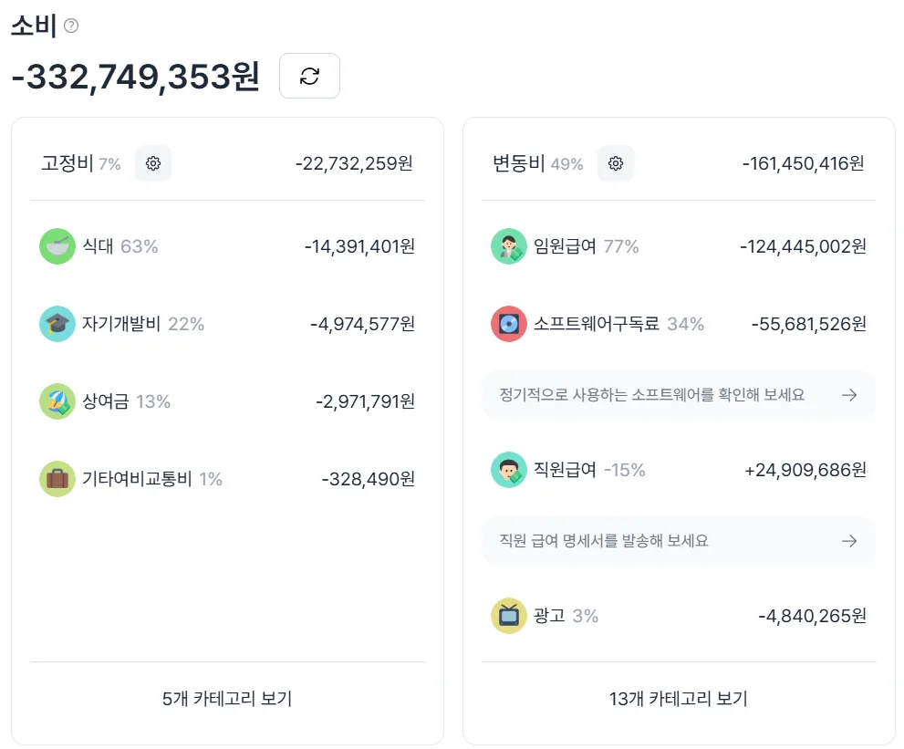Viewport: 904px width, 749px height.
Task: Click the 자기개발비 graduation cap icon
Action: pyautogui.click(x=57, y=324)
